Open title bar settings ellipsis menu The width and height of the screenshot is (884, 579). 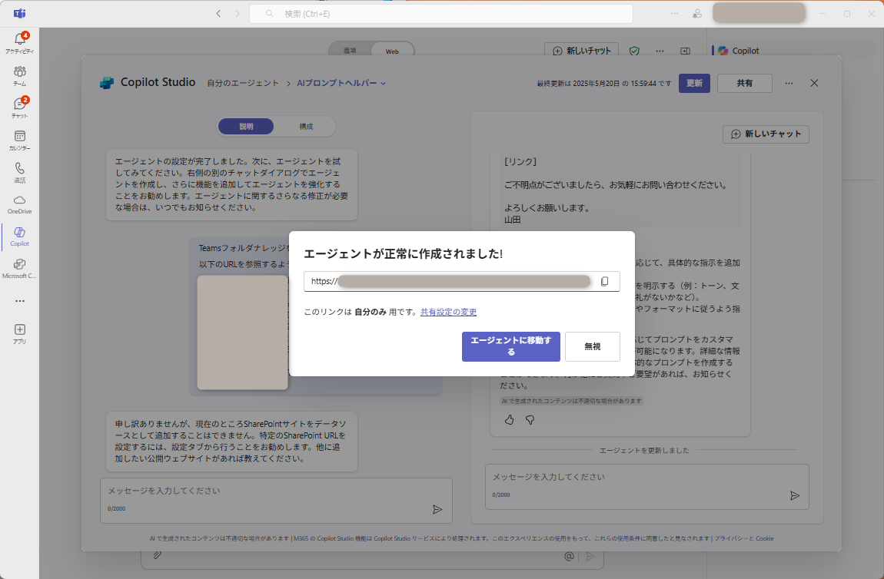point(674,14)
